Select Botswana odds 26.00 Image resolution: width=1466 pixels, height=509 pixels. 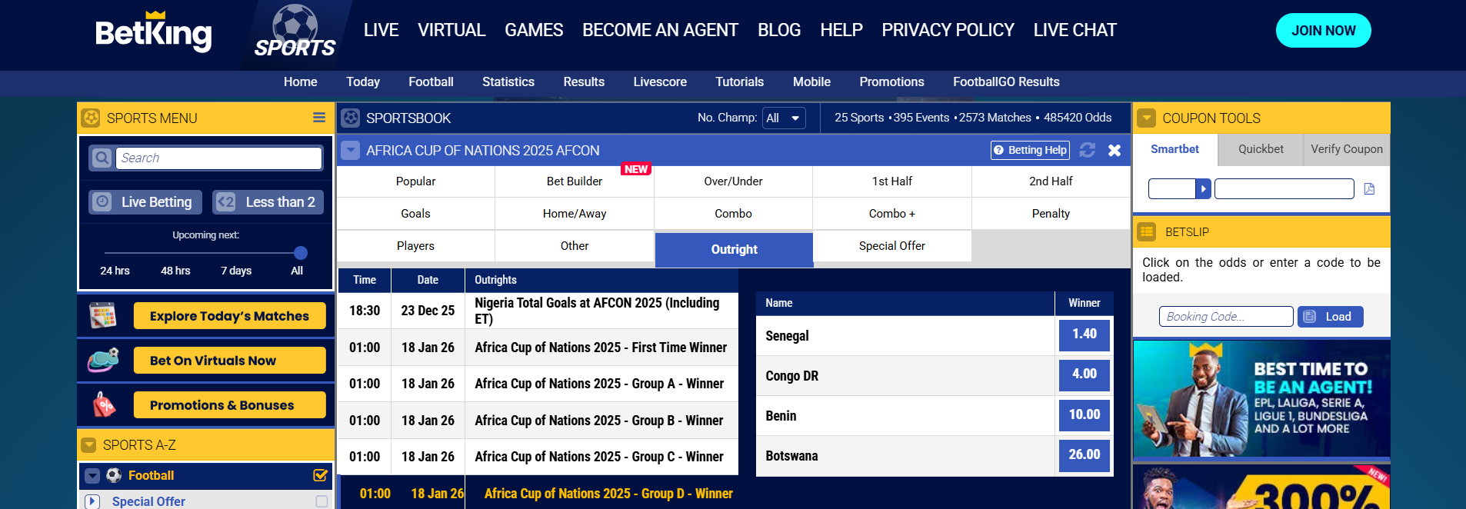(1085, 455)
